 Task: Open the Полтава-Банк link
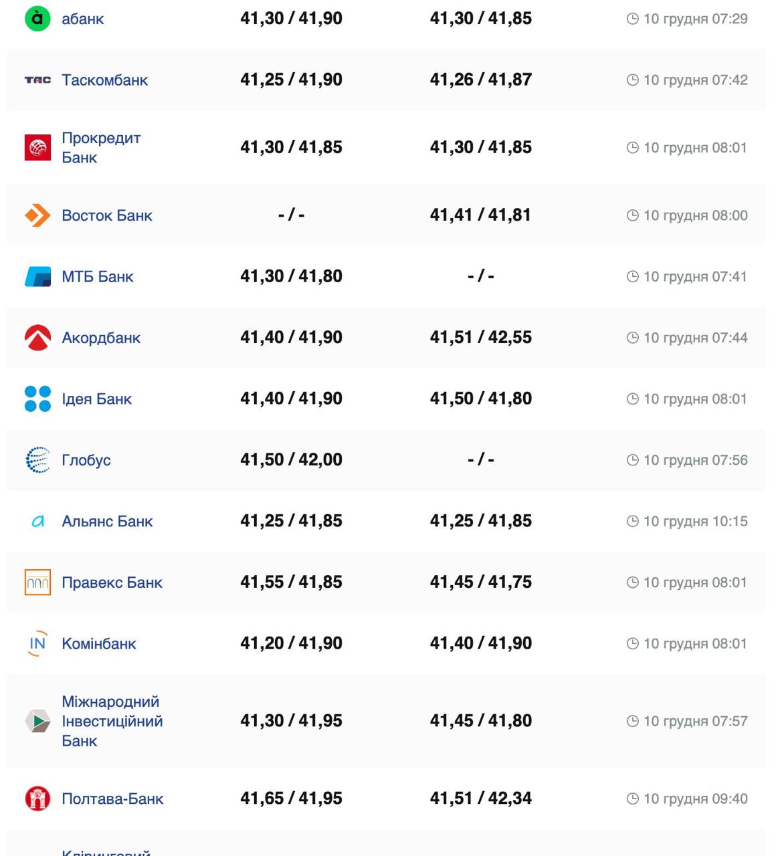coord(112,798)
